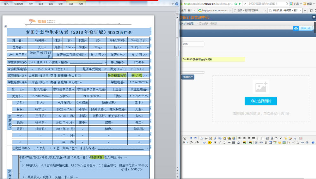Undo the last edit in web editor
316x179 pixels.
pyautogui.click(x=191, y=138)
